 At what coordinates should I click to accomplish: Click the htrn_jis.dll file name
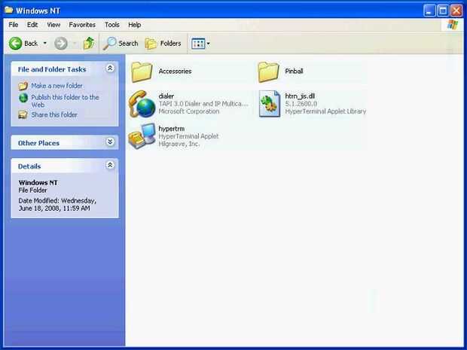300,96
